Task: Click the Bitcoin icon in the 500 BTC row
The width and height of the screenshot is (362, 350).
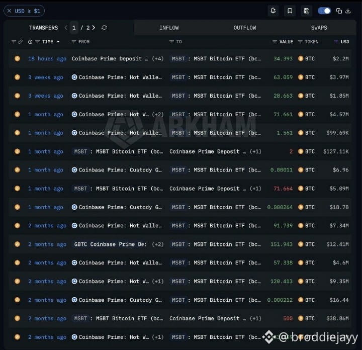Action: [17, 318]
